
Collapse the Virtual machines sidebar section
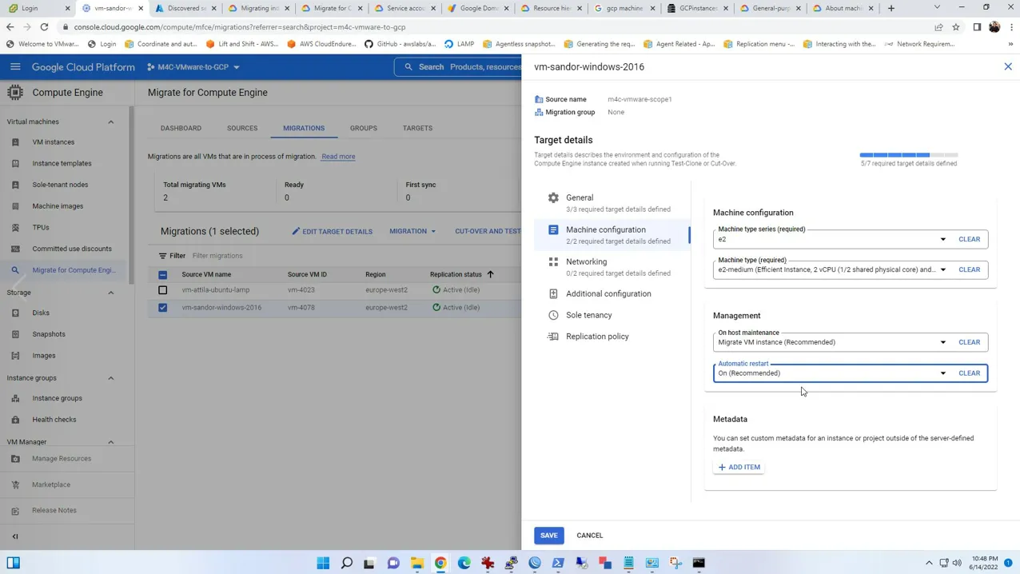click(111, 122)
